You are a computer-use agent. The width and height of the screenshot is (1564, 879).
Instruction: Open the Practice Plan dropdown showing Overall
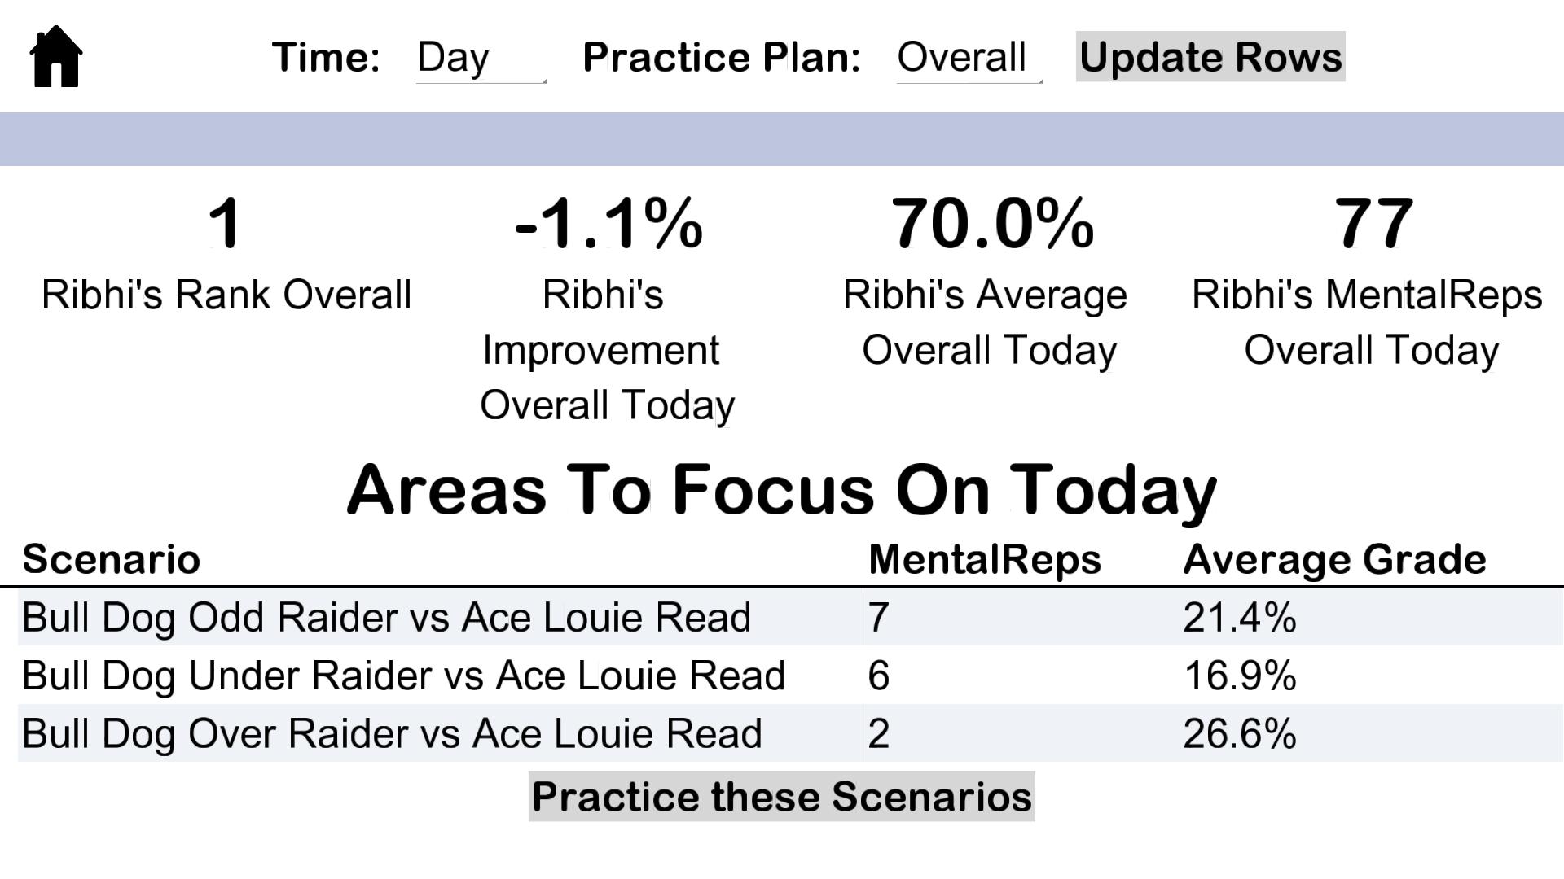click(x=969, y=58)
